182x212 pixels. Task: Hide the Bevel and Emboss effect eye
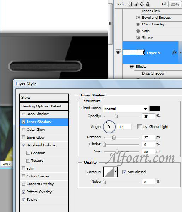coord(138,18)
